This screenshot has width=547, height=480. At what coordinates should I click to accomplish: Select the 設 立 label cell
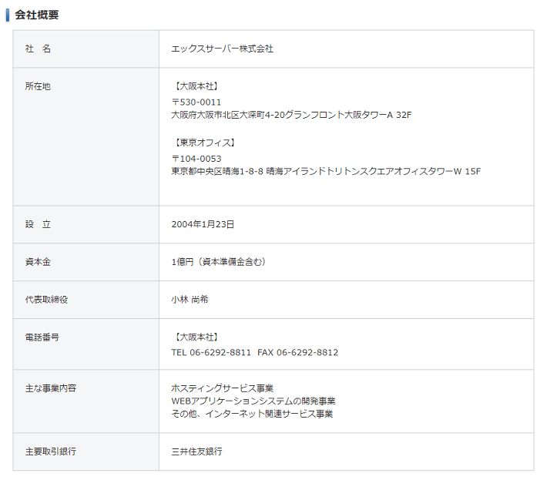86,225
